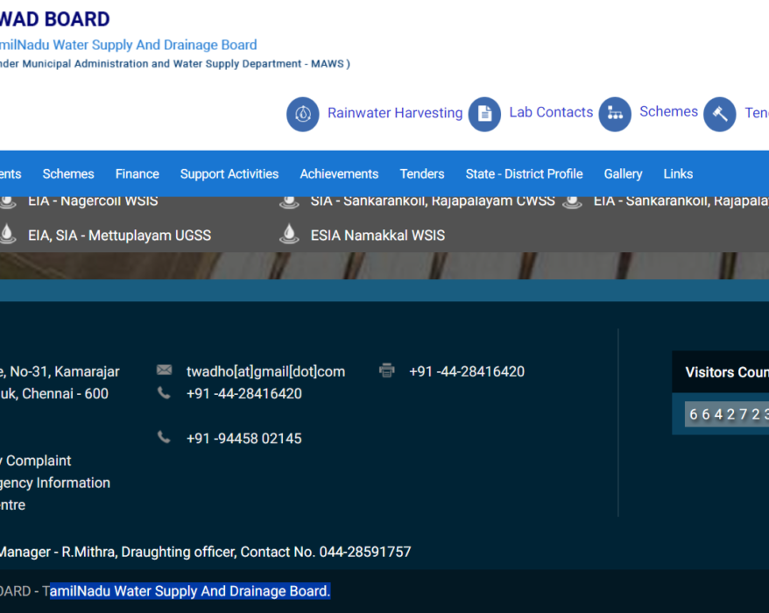
Task: Open the Lab Contacts document icon
Action: pos(484,114)
